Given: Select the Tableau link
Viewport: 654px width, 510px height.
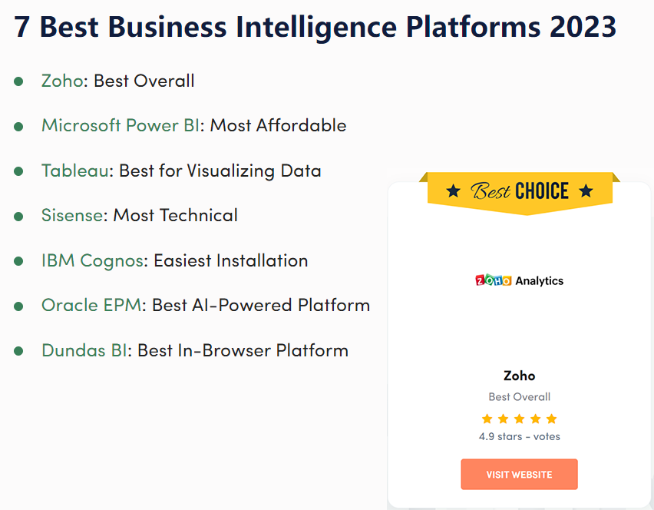Looking at the screenshot, I should (x=75, y=171).
